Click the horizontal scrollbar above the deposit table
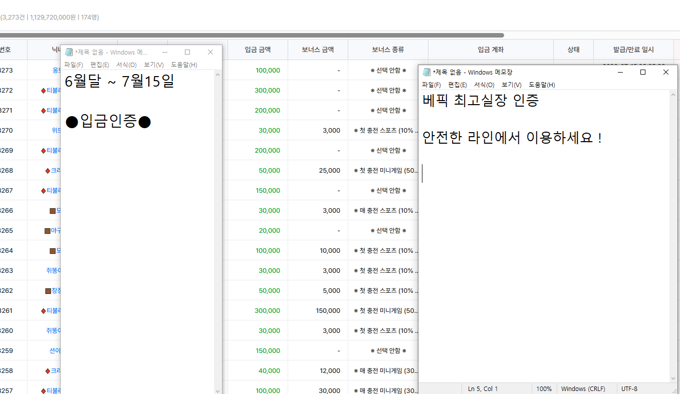 click(x=252, y=36)
